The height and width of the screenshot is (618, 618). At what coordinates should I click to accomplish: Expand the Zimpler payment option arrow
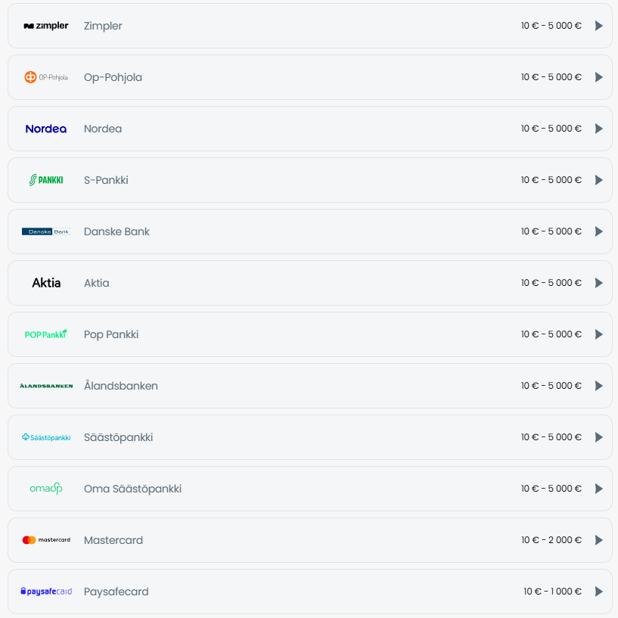[x=598, y=26]
